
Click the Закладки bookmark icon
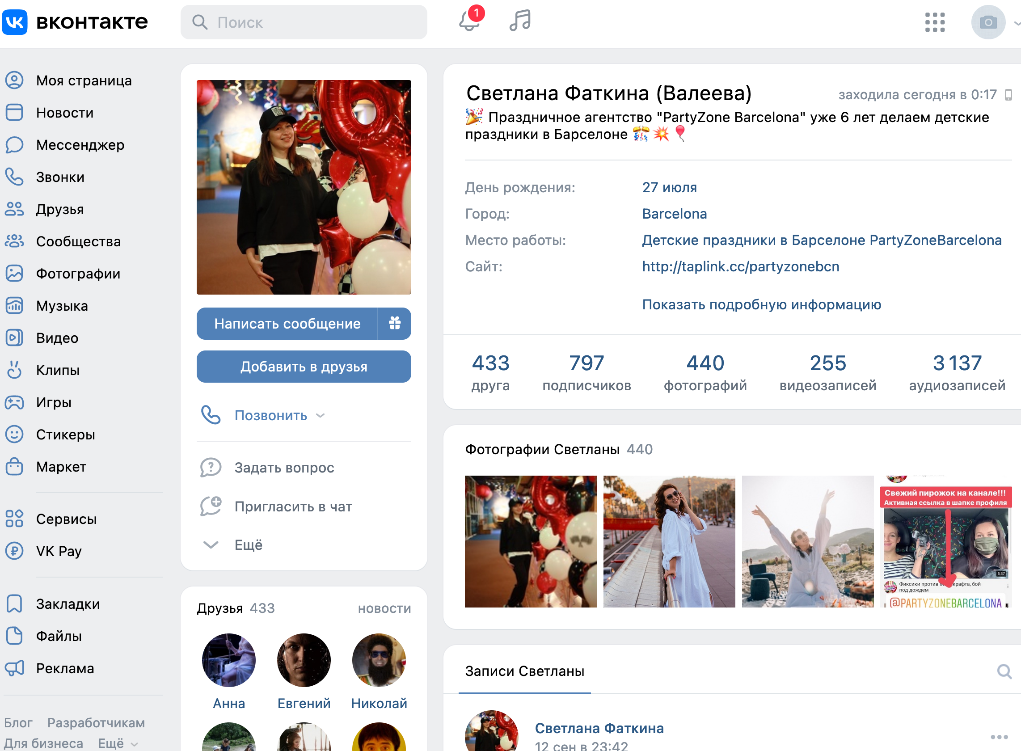[15, 604]
